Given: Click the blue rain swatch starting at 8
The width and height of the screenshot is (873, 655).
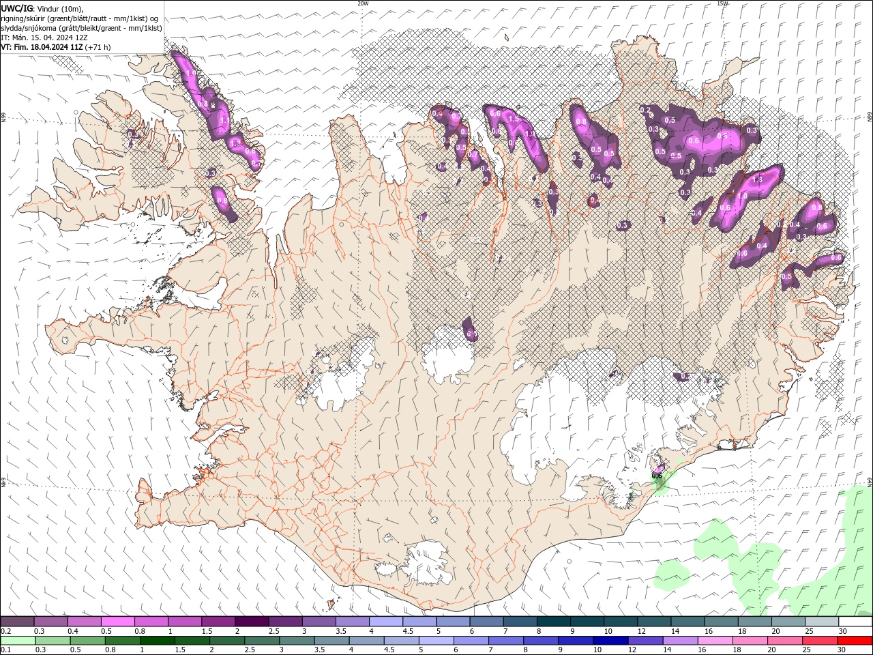Looking at the screenshot, I should point(541,641).
